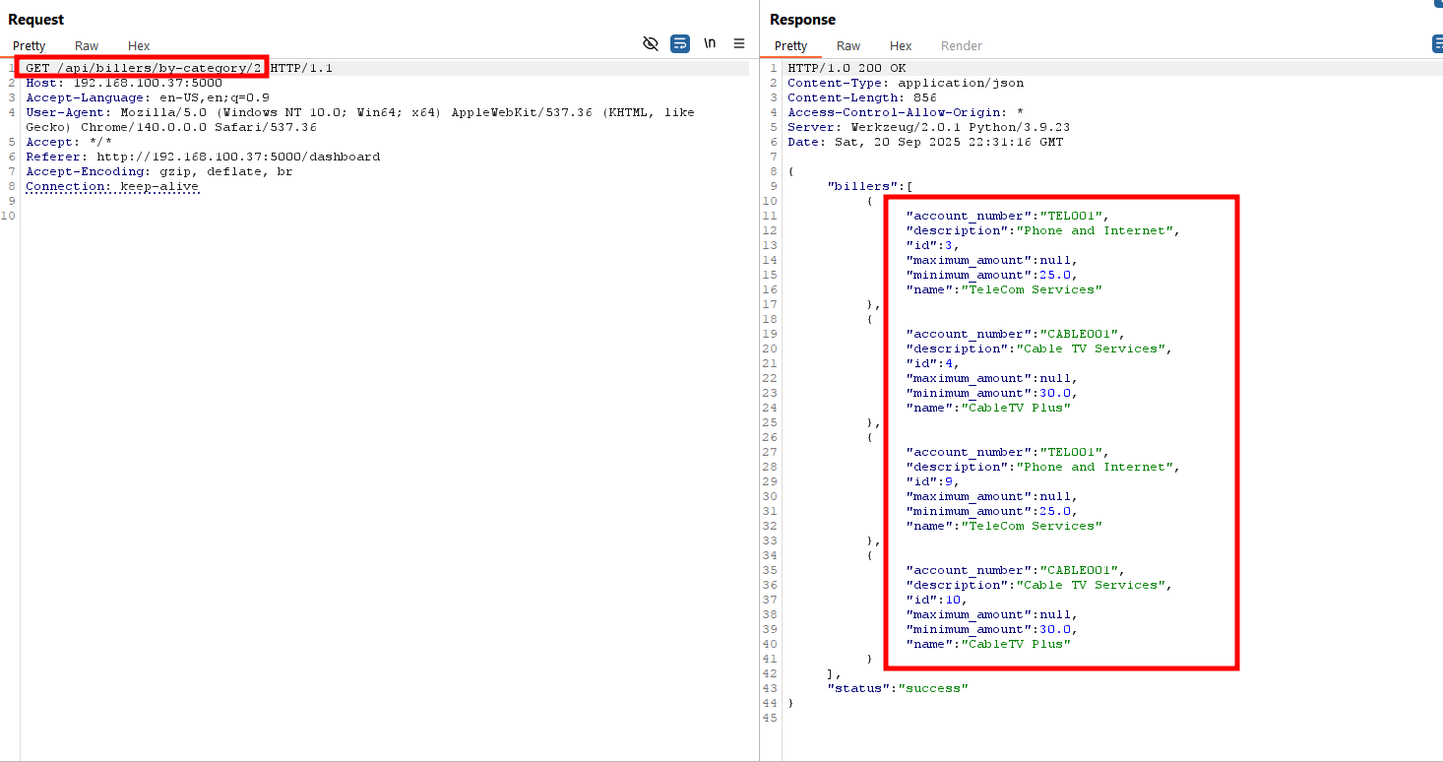The height and width of the screenshot is (762, 1443).
Task: Select the Request Pretty tab
Action: [30, 46]
